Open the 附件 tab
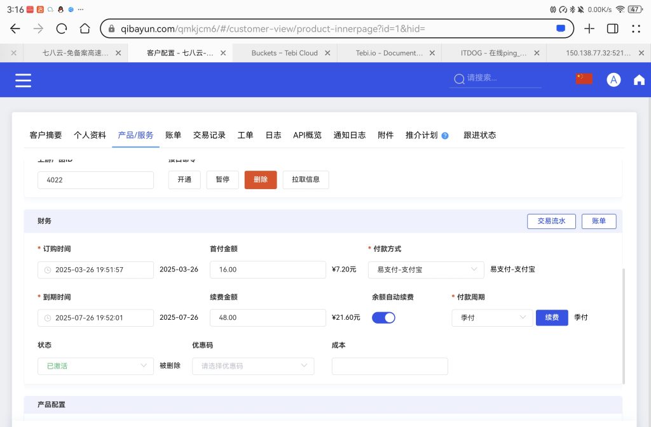Viewport: 651px width, 427px height. (x=386, y=135)
